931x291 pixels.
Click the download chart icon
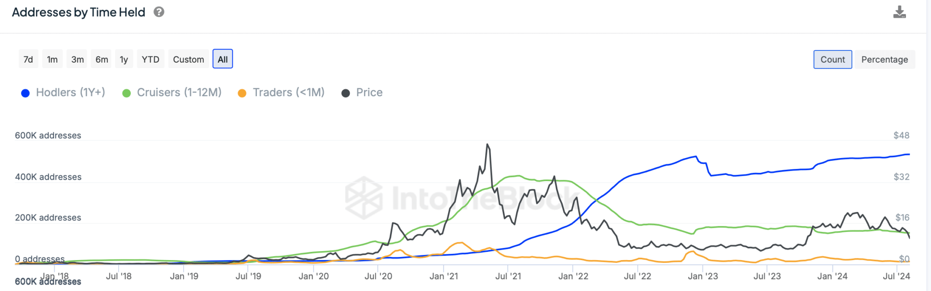pyautogui.click(x=899, y=12)
